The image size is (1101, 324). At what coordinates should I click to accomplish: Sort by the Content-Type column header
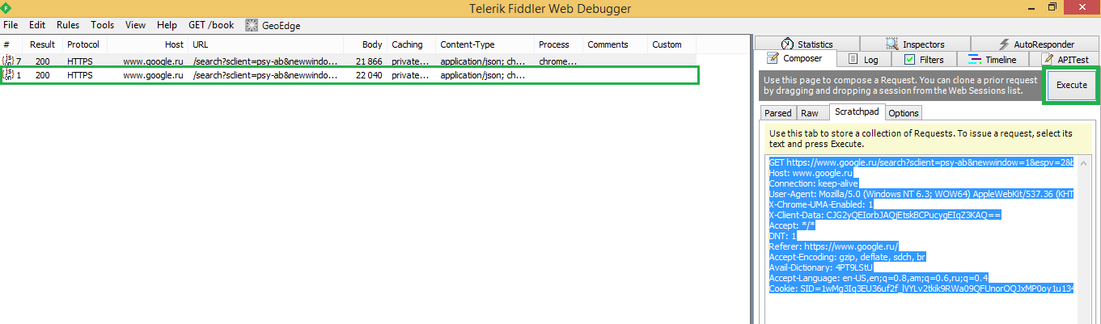pyautogui.click(x=485, y=44)
